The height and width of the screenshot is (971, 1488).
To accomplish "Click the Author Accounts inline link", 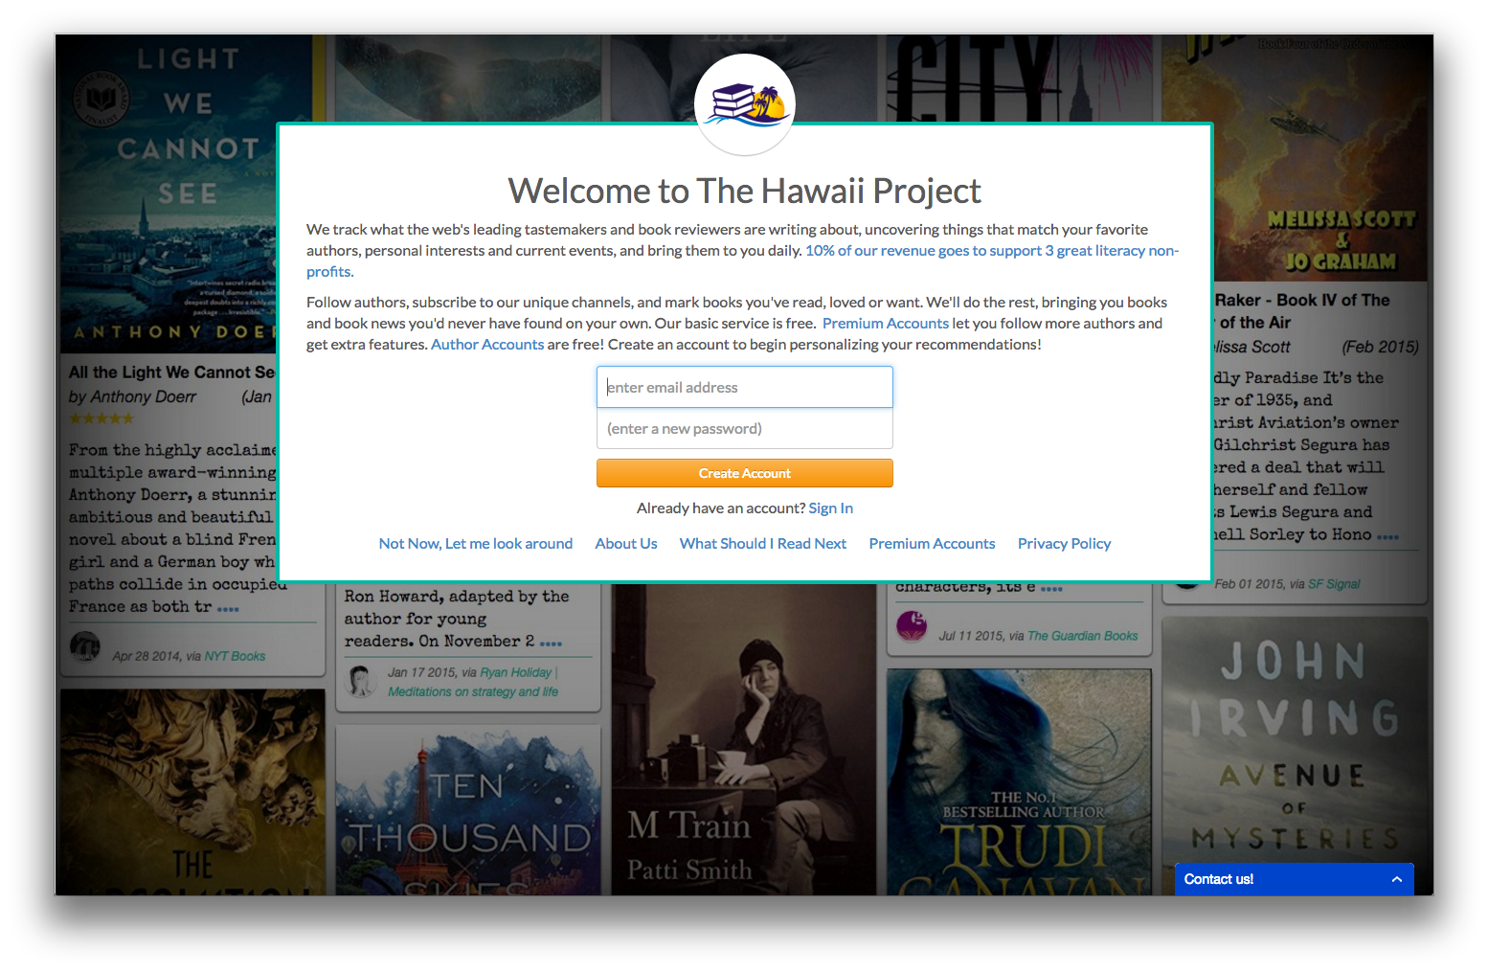I will [486, 345].
